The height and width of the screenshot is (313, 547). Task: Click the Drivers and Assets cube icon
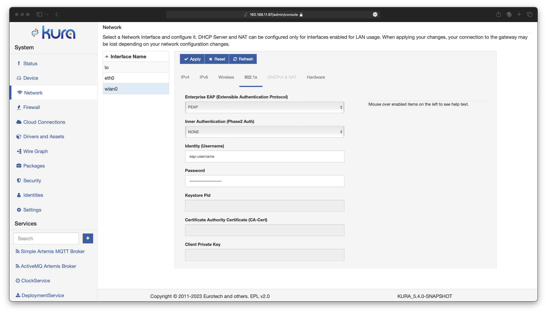pos(19,137)
